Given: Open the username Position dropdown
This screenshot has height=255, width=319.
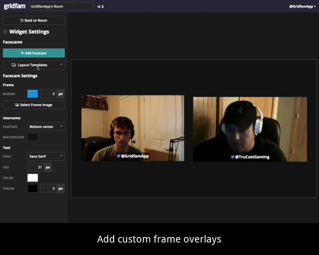Looking at the screenshot, I should 46,127.
